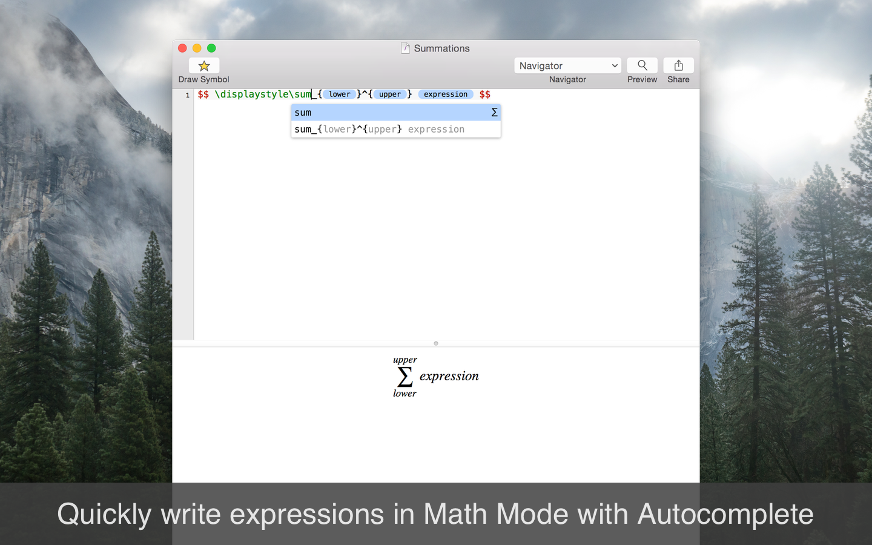Image resolution: width=872 pixels, height=545 pixels.
Task: Click the sigma symbol in the autocomplete popup
Action: [494, 113]
